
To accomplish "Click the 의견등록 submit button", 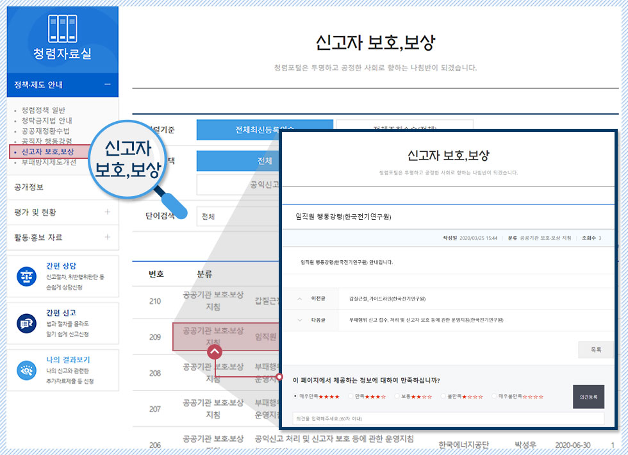I will [588, 397].
